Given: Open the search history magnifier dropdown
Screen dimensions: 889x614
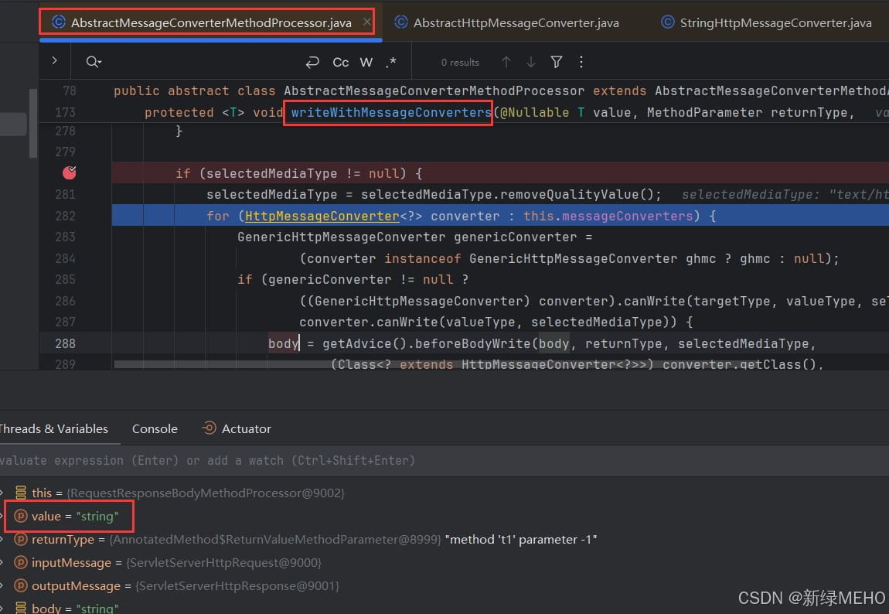Looking at the screenshot, I should [x=94, y=62].
